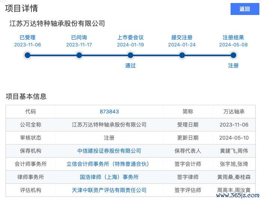Click the 返回 button
The image size is (262, 201).
click(x=245, y=9)
